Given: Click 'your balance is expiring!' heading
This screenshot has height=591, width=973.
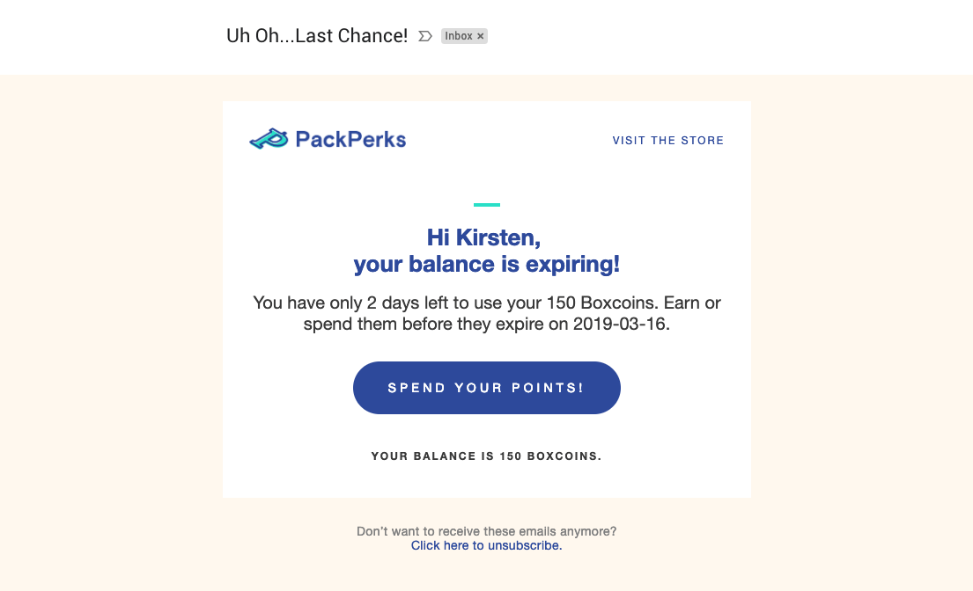Looking at the screenshot, I should pyautogui.click(x=486, y=265).
